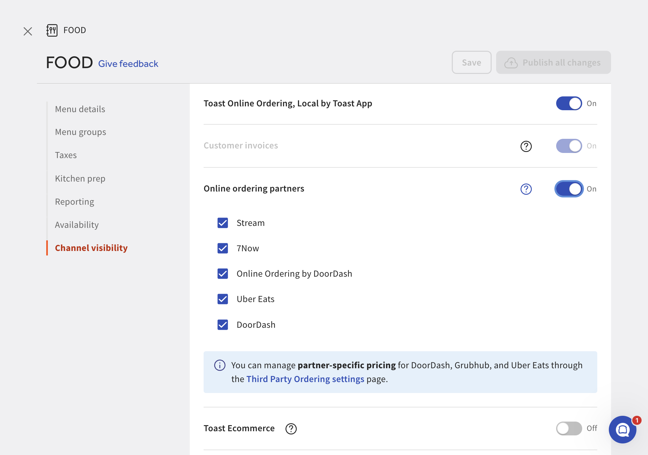Viewport: 648px width, 455px height.
Task: Click Publish all changes button
Action: click(553, 62)
